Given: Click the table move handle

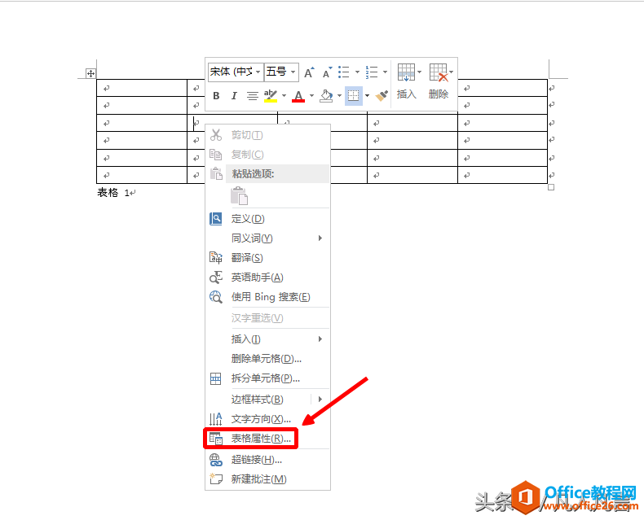Looking at the screenshot, I should pyautogui.click(x=90, y=73).
